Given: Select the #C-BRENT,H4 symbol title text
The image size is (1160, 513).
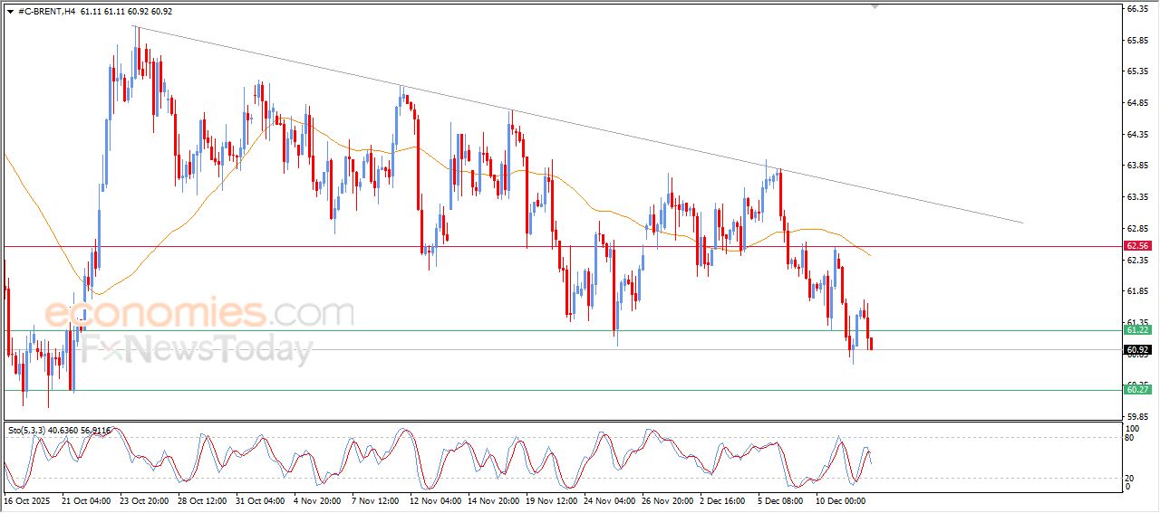Looking at the screenshot, I should pos(46,12).
